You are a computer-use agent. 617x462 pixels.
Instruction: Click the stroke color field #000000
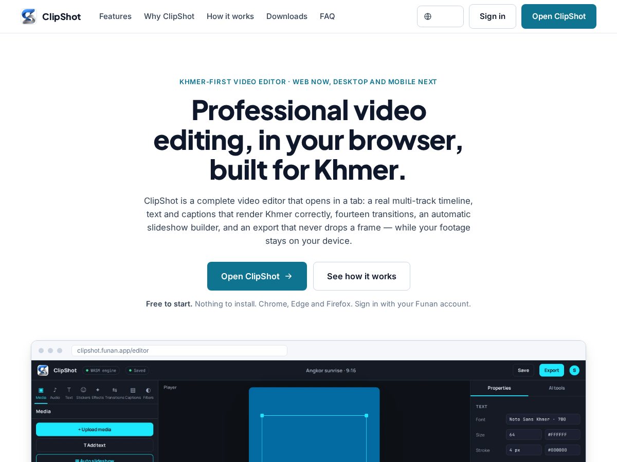tap(562, 450)
